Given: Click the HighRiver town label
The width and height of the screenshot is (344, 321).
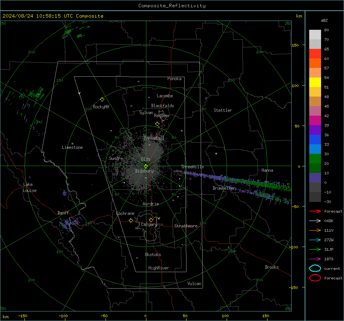Looking at the screenshot, I should (x=159, y=268).
